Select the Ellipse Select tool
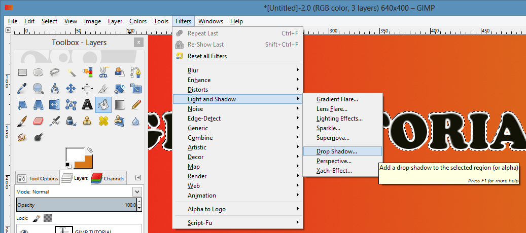This screenshot has height=233, width=526. tap(39, 72)
